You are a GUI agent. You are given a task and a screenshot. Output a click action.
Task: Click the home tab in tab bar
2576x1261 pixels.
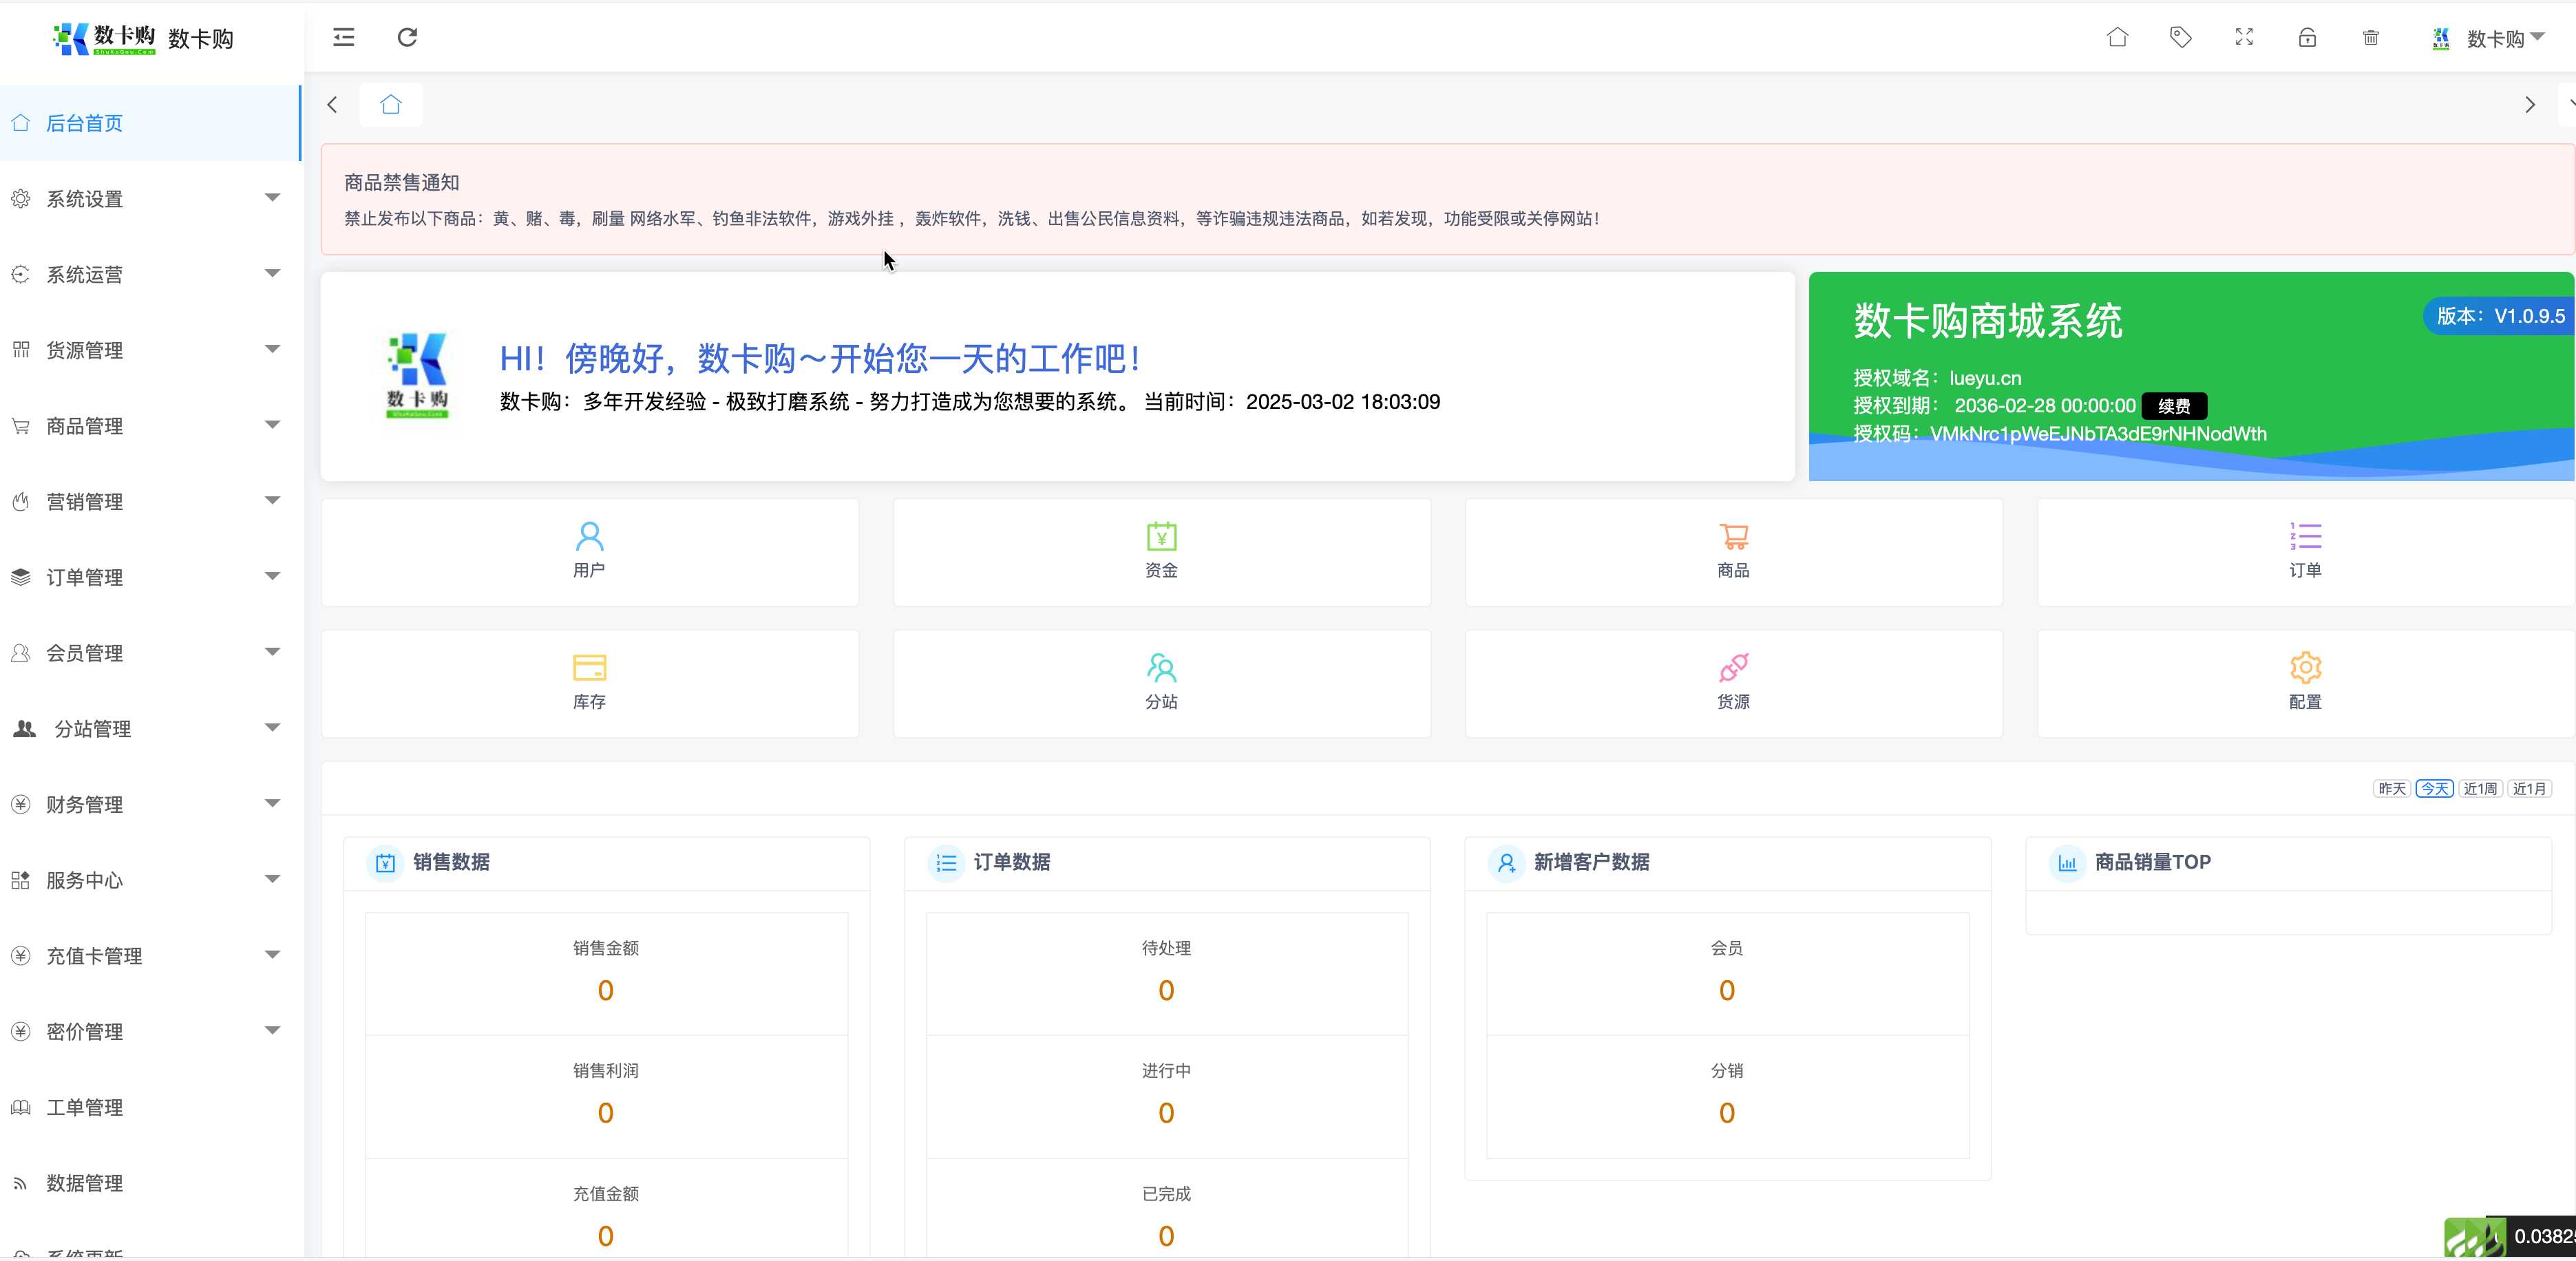391,105
